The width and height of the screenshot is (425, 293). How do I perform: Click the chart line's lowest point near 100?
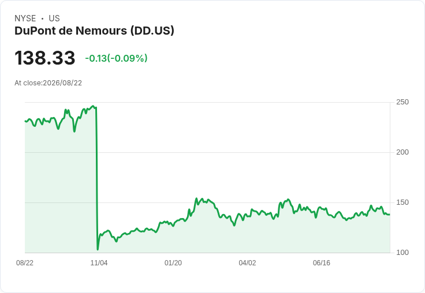coord(98,249)
